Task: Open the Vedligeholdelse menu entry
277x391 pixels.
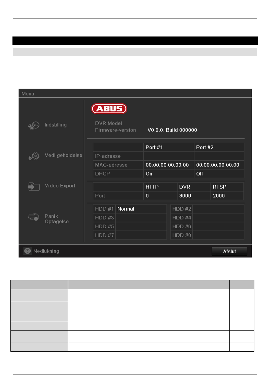Action: click(x=64, y=155)
